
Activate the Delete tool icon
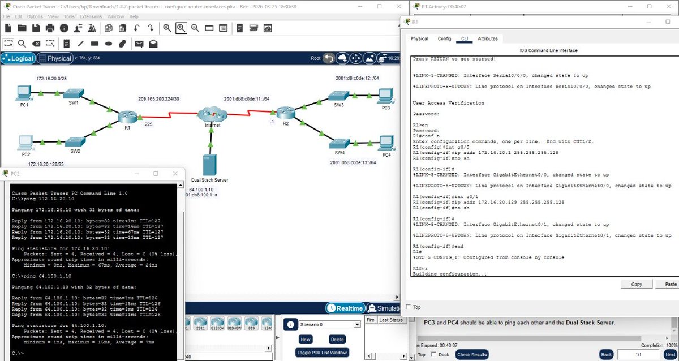[x=36, y=44]
